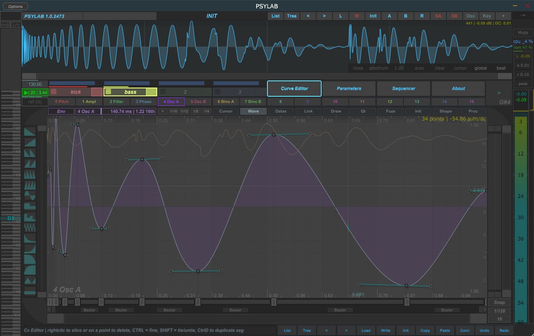Screen dimensions: 534x336
Task: Select the '5 Osc B' curve tab
Action: click(198, 102)
